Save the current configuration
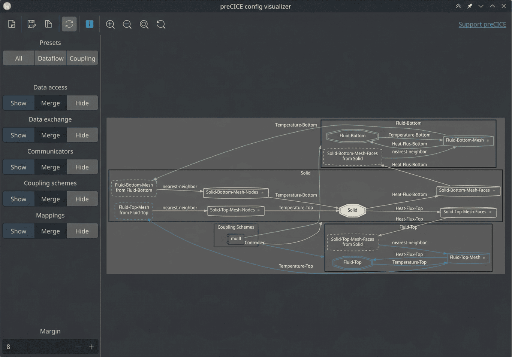Viewport: 512px width, 357px height. [x=31, y=24]
